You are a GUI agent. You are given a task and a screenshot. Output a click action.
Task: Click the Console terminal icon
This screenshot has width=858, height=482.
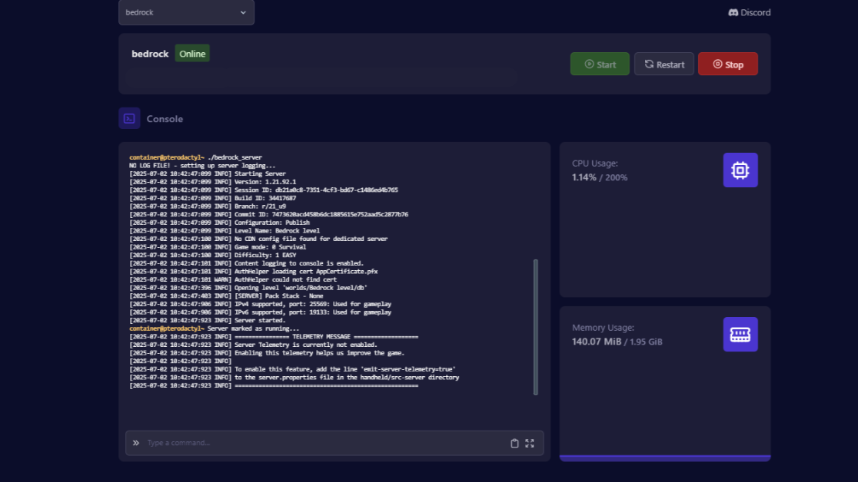point(129,118)
